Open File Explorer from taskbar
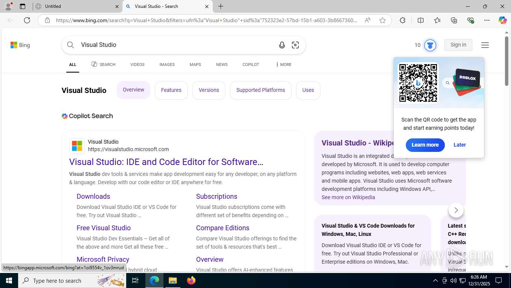The width and height of the screenshot is (511, 288). pyautogui.click(x=172, y=280)
